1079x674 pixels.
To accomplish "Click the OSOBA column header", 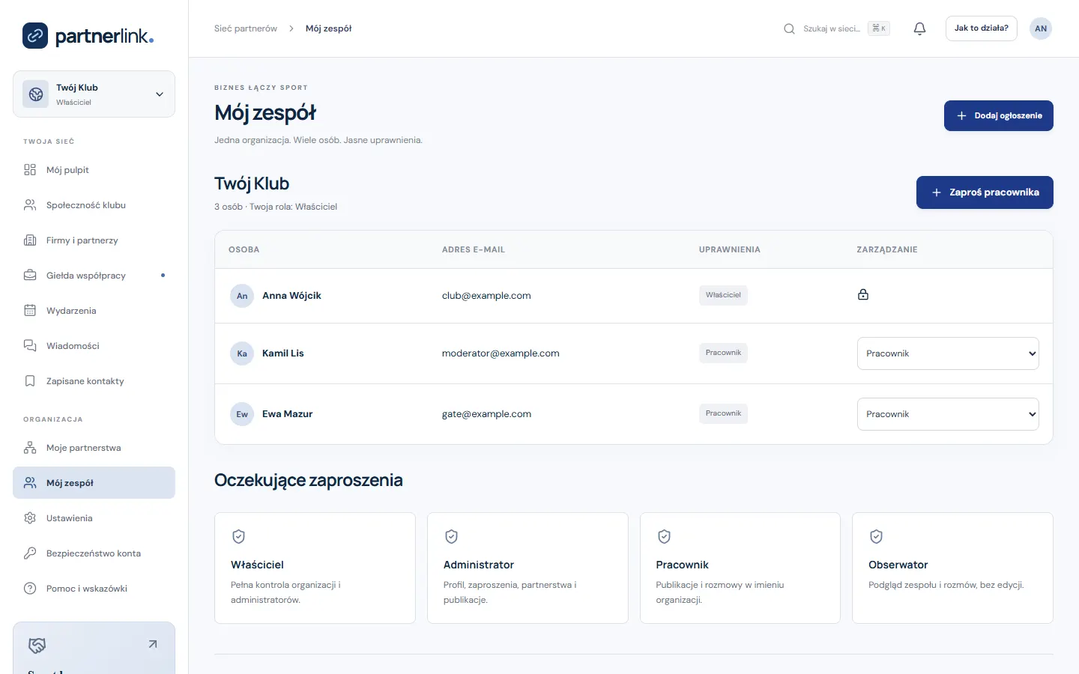I will pos(244,249).
